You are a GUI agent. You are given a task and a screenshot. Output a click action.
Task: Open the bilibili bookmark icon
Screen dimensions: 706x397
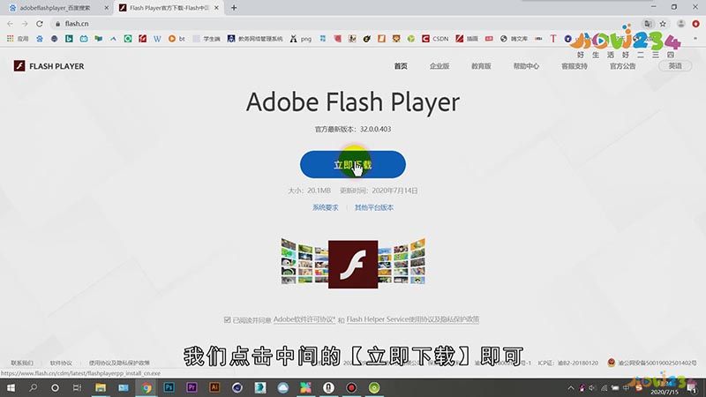[x=84, y=39]
